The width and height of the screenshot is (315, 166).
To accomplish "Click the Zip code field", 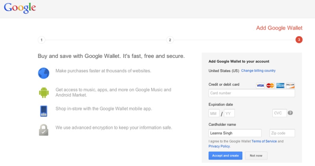I will coord(282,133).
